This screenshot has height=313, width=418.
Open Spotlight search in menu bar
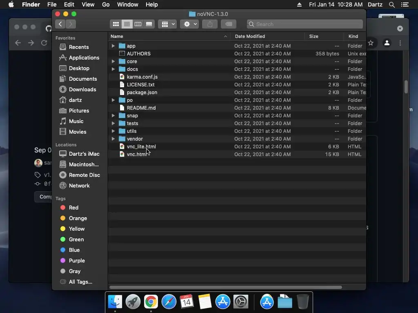[x=391, y=4]
